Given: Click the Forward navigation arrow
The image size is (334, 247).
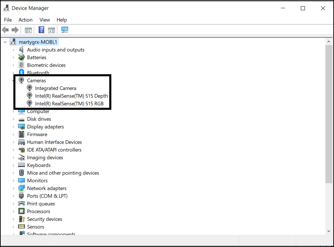Looking at the screenshot, I should point(15,30).
